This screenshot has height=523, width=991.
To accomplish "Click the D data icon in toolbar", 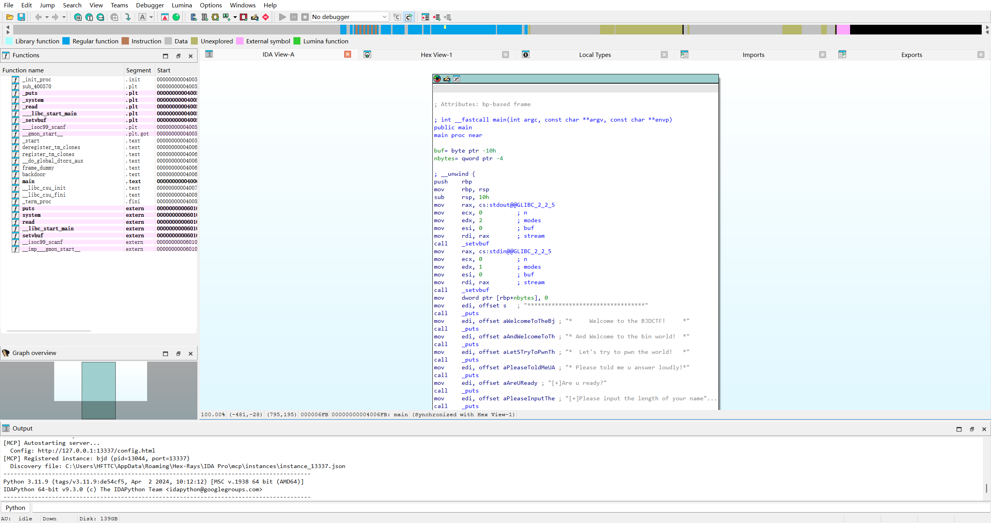I will click(204, 17).
